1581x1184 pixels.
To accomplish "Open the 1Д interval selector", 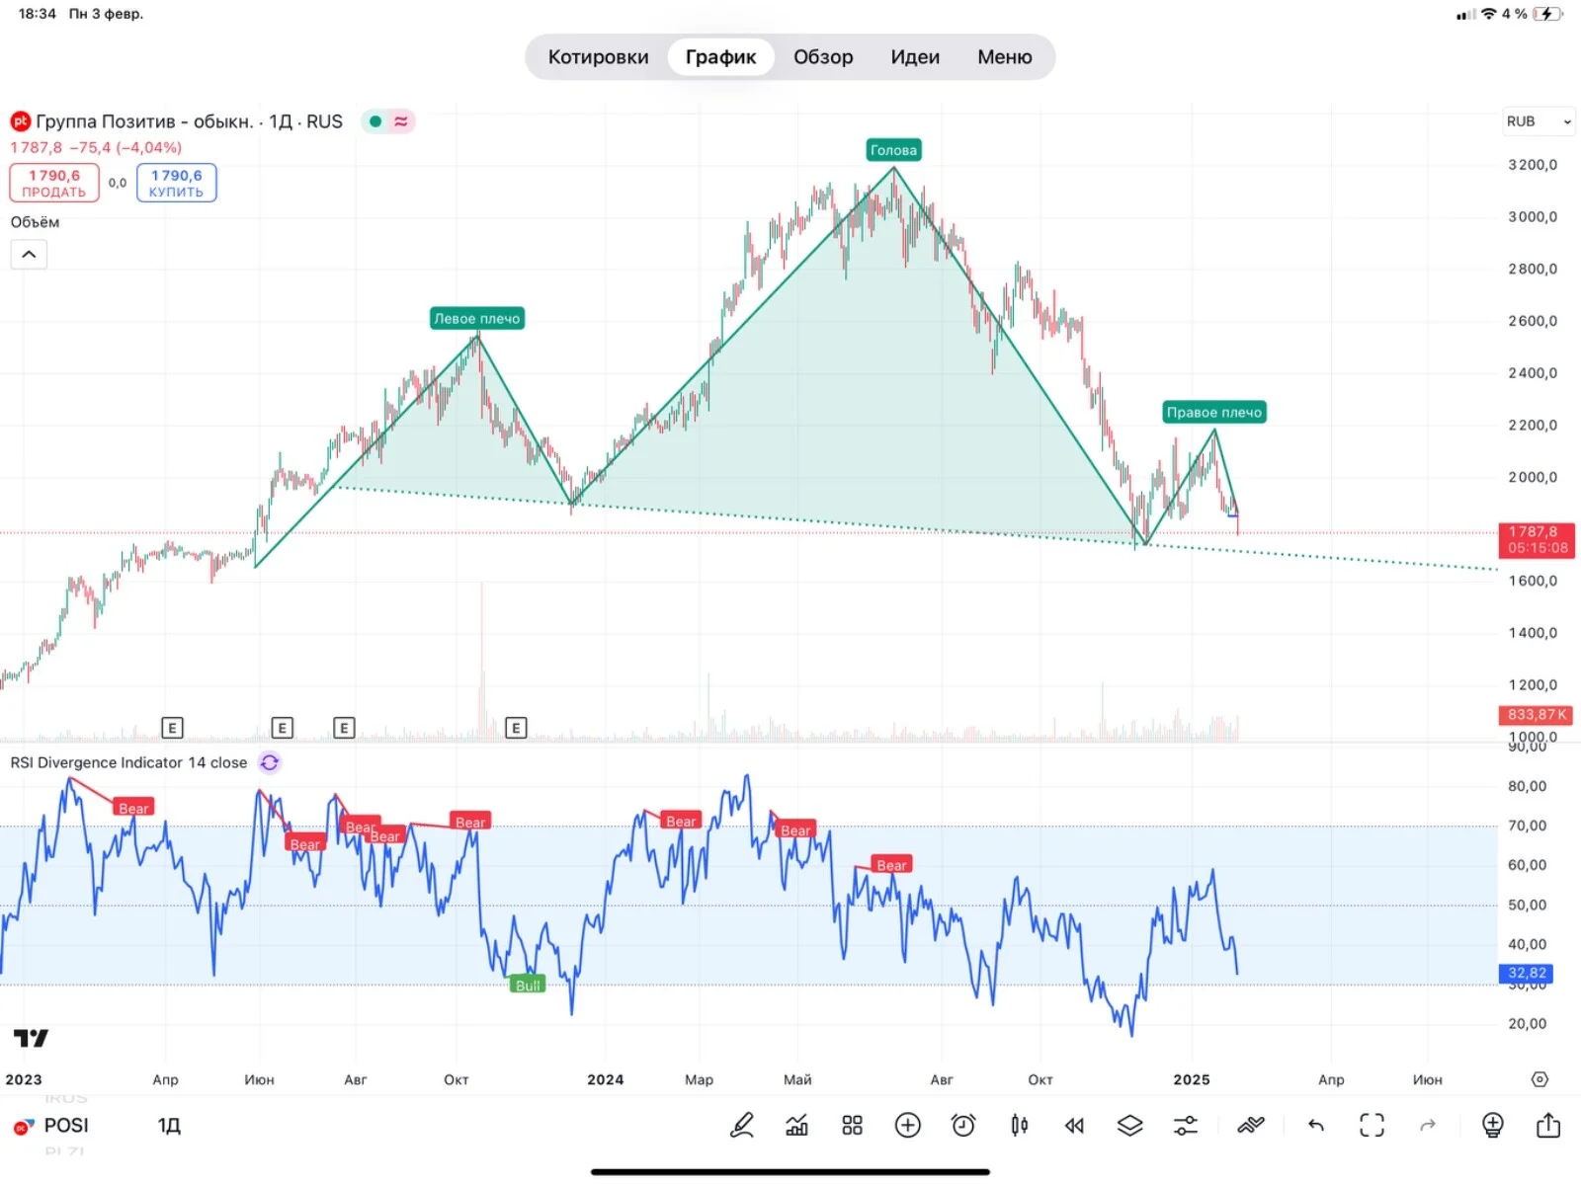I will pyautogui.click(x=169, y=1126).
